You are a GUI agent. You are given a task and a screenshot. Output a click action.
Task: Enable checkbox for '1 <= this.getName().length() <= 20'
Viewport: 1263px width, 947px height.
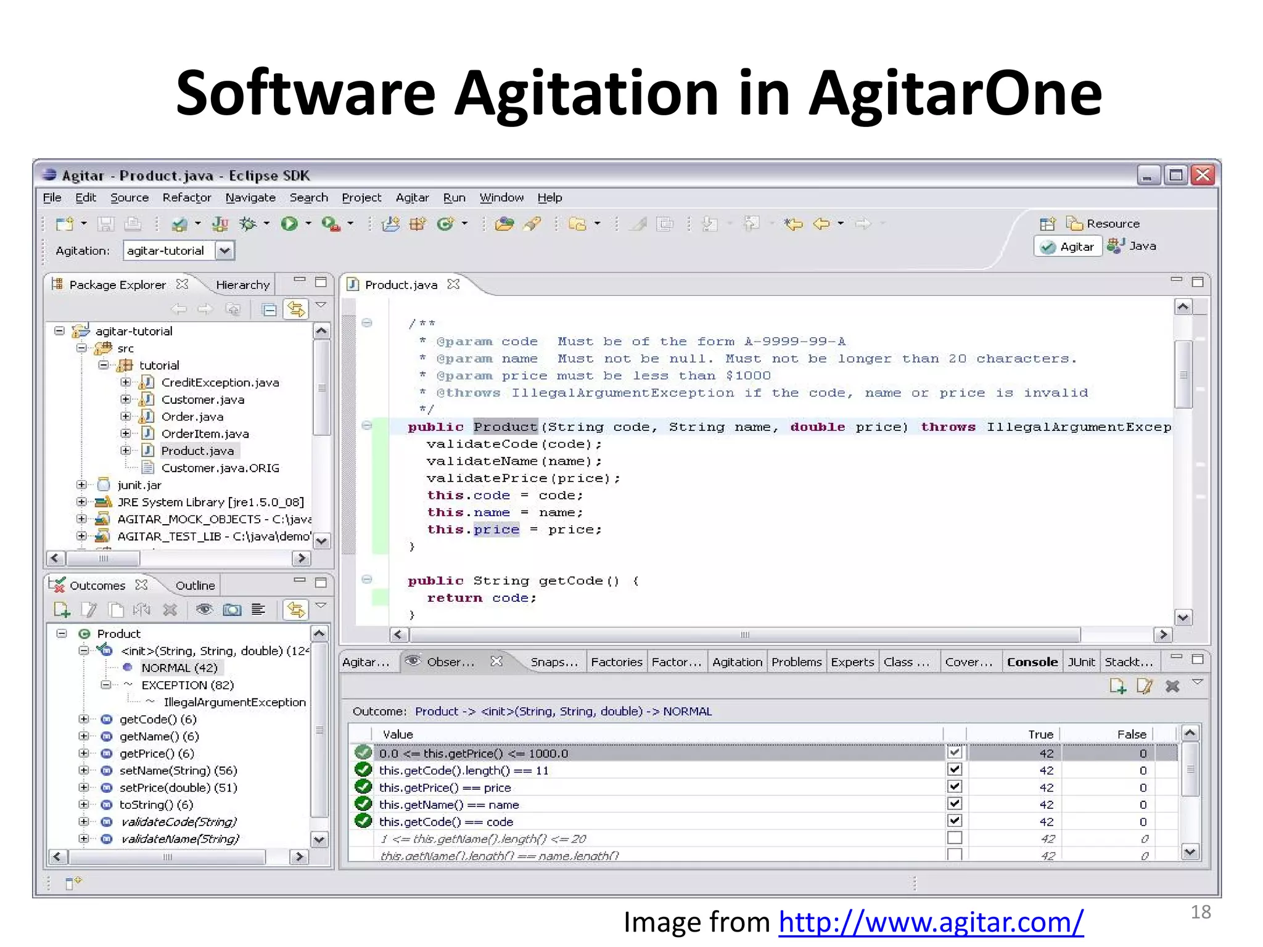[x=954, y=838]
